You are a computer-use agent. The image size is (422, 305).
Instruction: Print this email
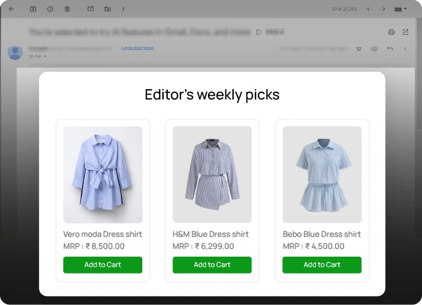(x=391, y=32)
